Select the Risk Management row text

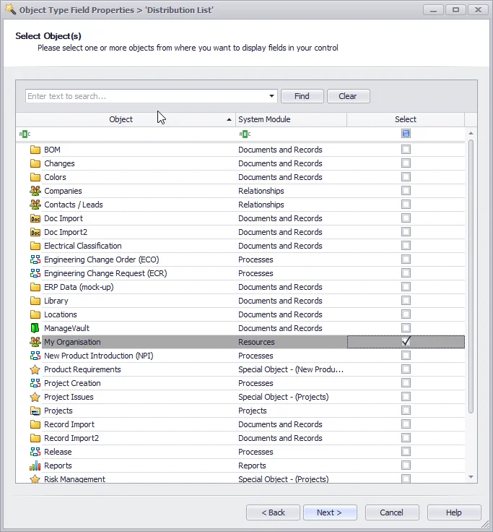pos(74,479)
